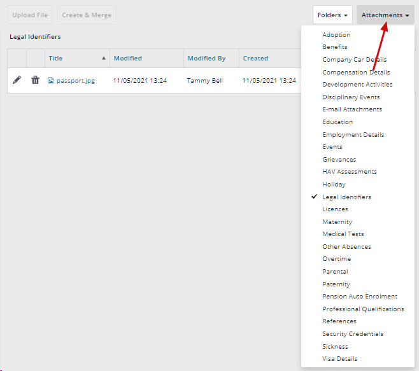The image size is (419, 371).
Task: Sort by the Title column header
Action: point(55,59)
